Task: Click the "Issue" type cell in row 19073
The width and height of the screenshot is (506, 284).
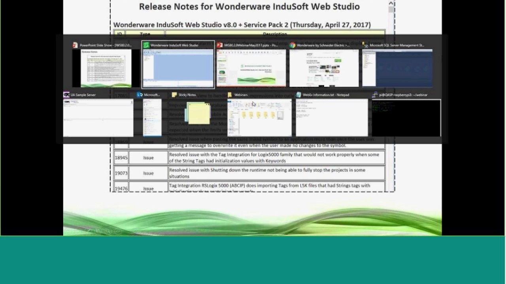Action: click(x=148, y=173)
